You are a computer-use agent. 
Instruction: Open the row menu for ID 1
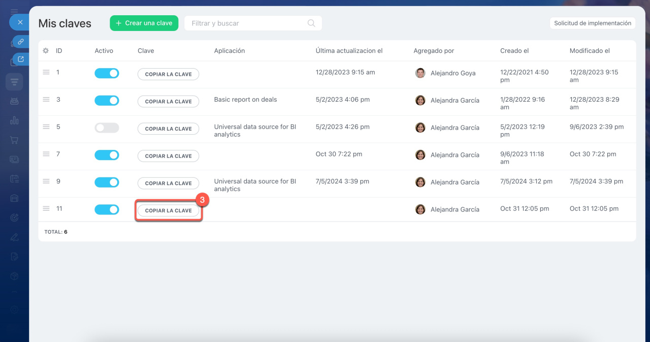[x=46, y=73]
